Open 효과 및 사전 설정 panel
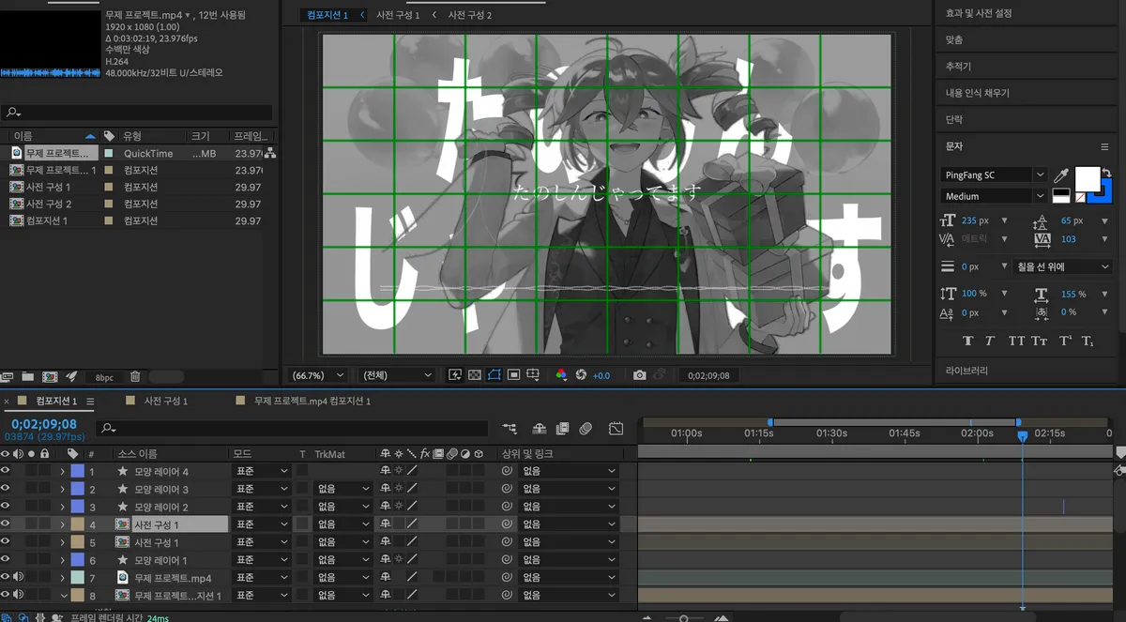This screenshot has width=1126, height=622. pyautogui.click(x=979, y=13)
